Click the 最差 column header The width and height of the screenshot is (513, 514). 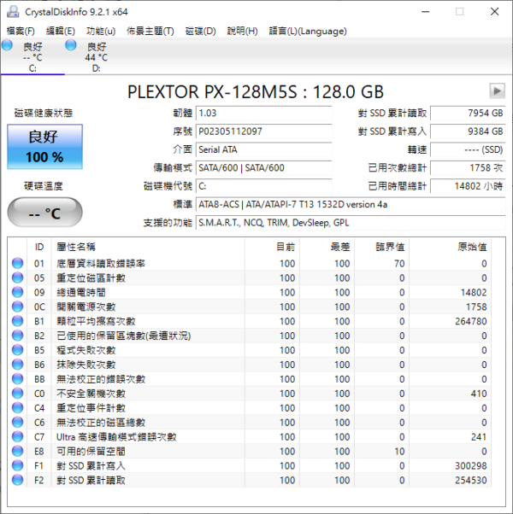[x=327, y=247]
